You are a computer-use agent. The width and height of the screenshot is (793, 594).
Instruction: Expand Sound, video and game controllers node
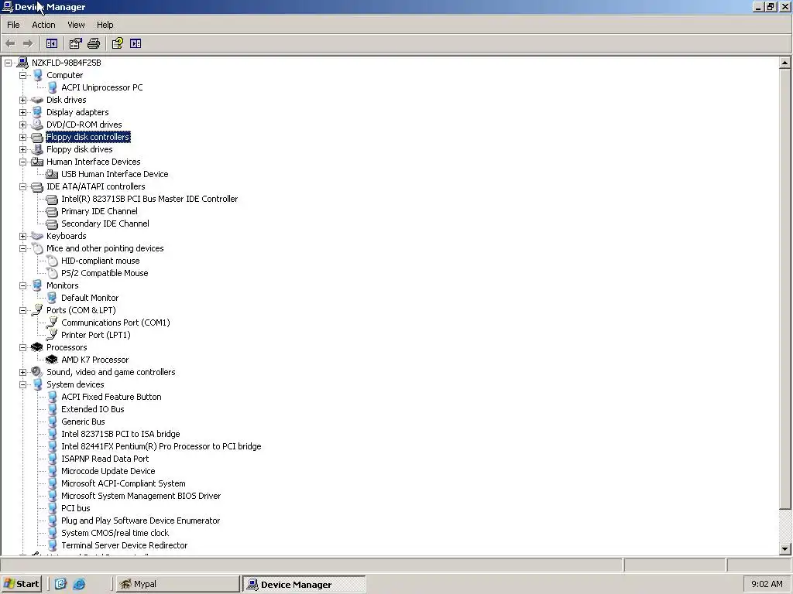coord(22,372)
